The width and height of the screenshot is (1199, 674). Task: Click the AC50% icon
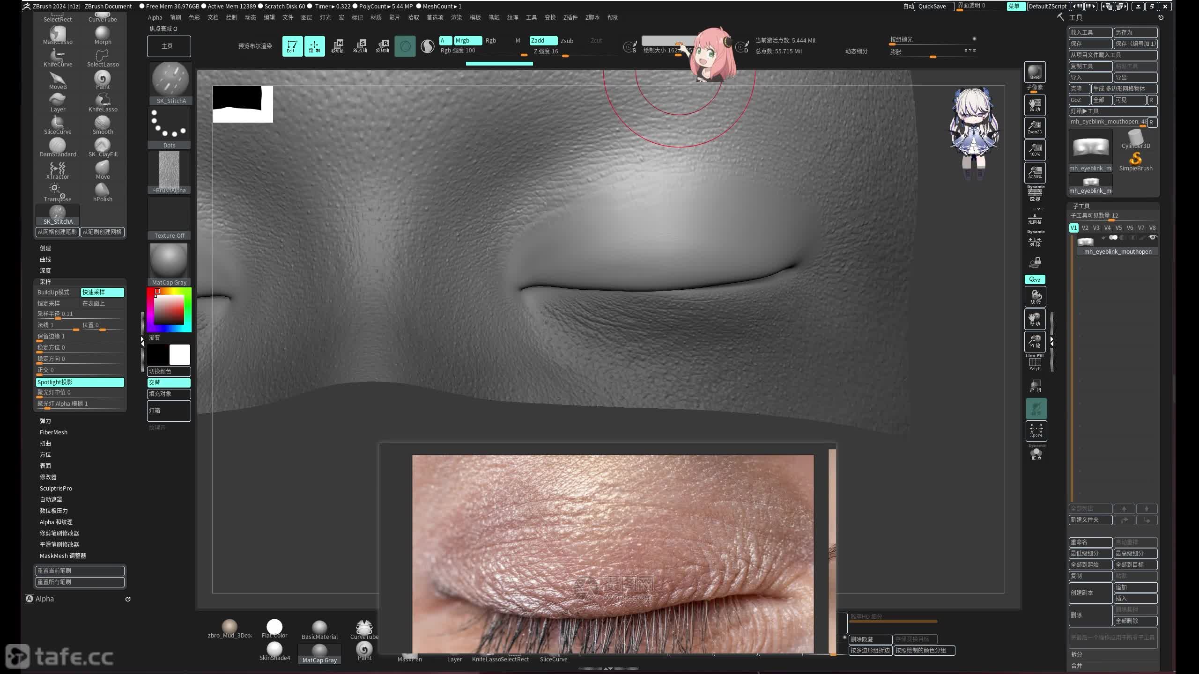coord(1035,172)
